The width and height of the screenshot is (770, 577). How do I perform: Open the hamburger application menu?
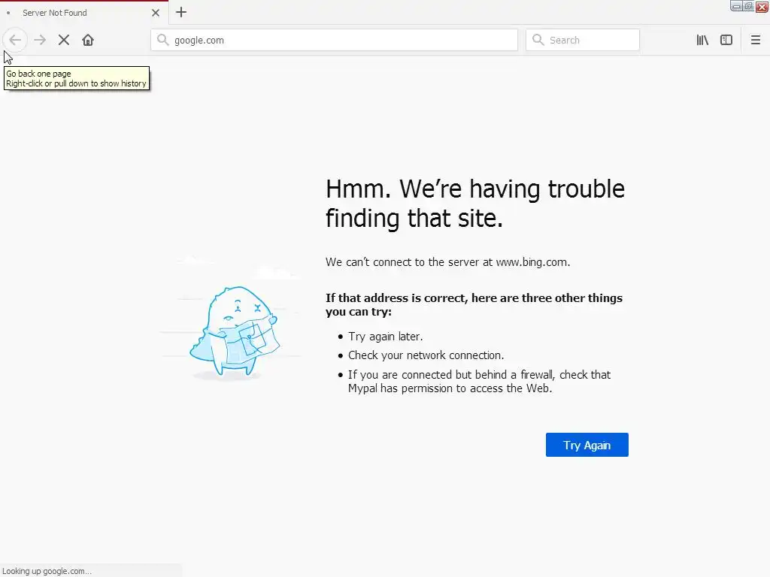point(755,41)
